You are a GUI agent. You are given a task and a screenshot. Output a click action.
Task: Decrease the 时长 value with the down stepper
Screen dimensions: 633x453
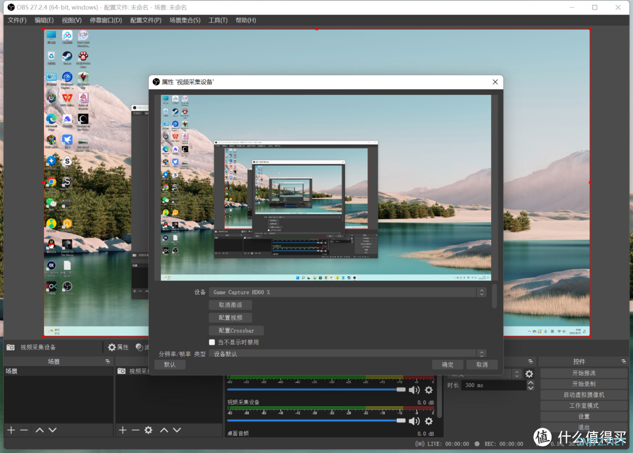click(530, 388)
